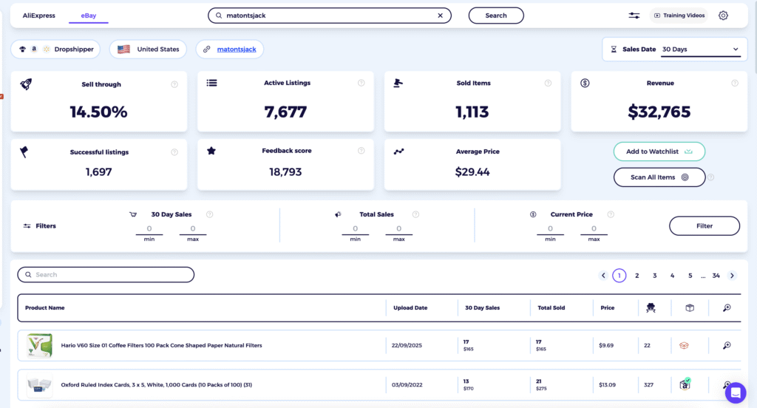757x408 pixels.
Task: Click the magnifier scan icon column header
Action: tap(727, 308)
